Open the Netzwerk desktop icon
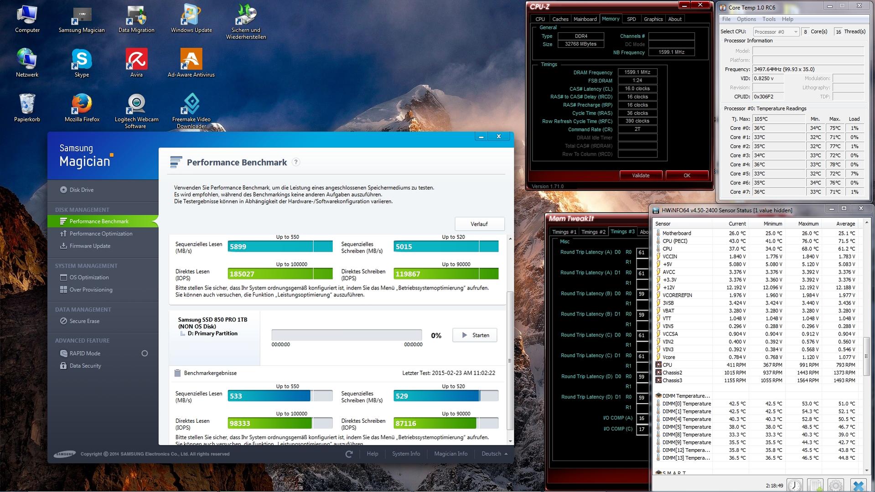 click(27, 63)
